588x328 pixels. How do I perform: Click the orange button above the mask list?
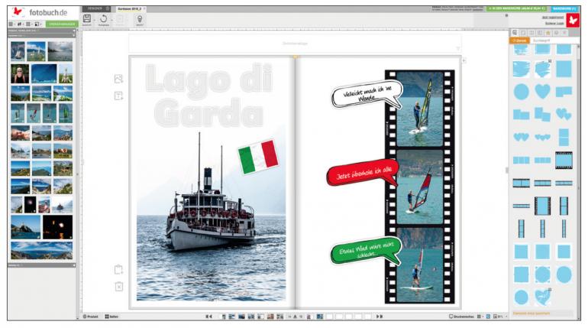coord(519,41)
